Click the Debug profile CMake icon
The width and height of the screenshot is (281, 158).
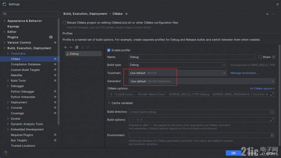click(67, 54)
